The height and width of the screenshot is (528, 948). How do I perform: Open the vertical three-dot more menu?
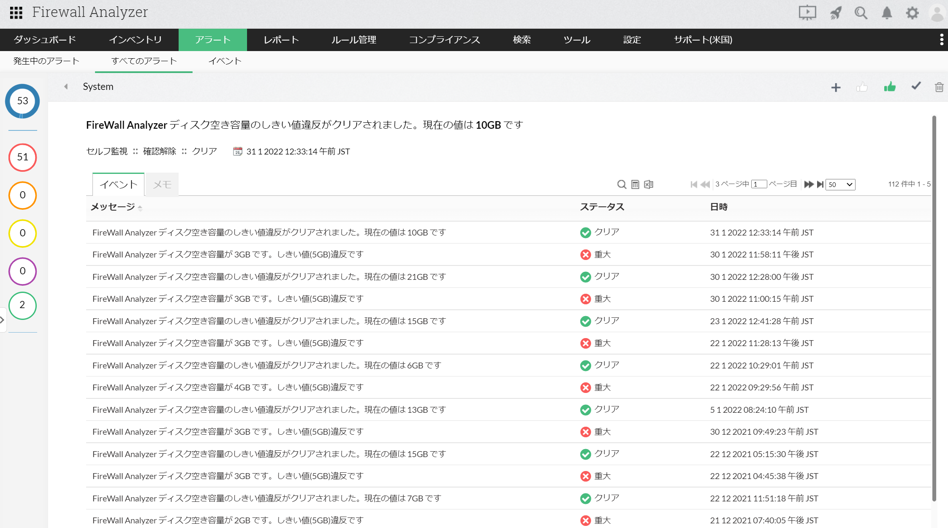pos(941,40)
